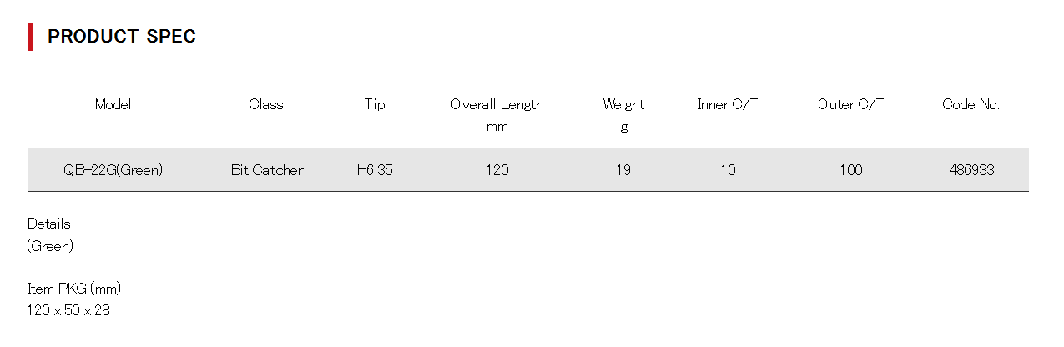The width and height of the screenshot is (1064, 347).
Task: Select the 120 × 50 × 28 package dimensions
Action: coord(68,311)
